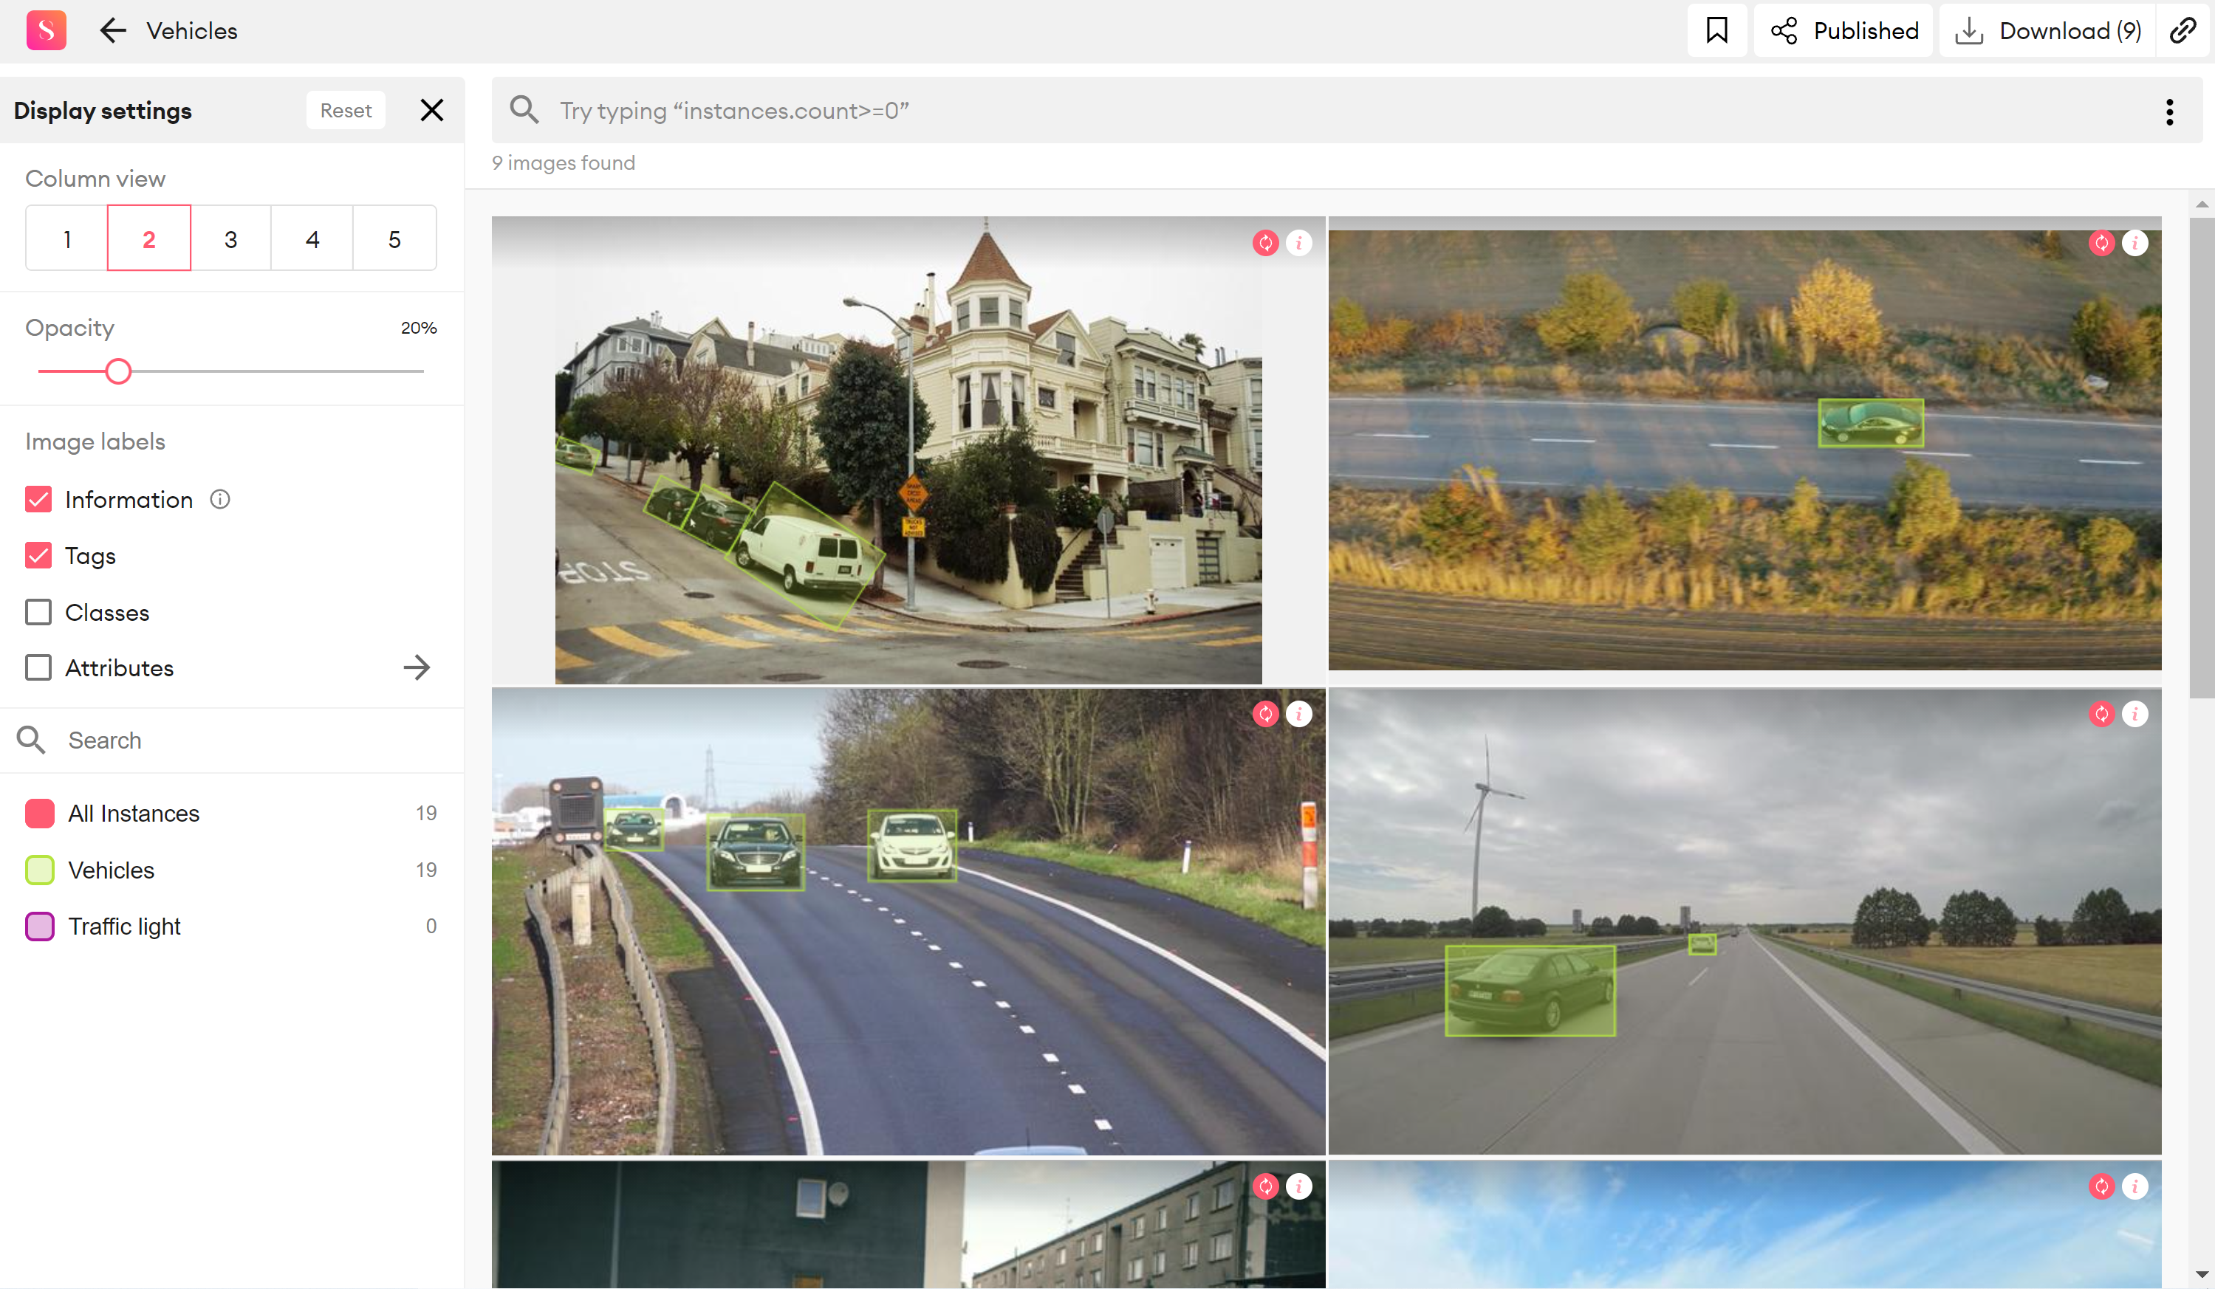Open the Published share button
This screenshot has height=1289, width=2215.
point(1843,31)
